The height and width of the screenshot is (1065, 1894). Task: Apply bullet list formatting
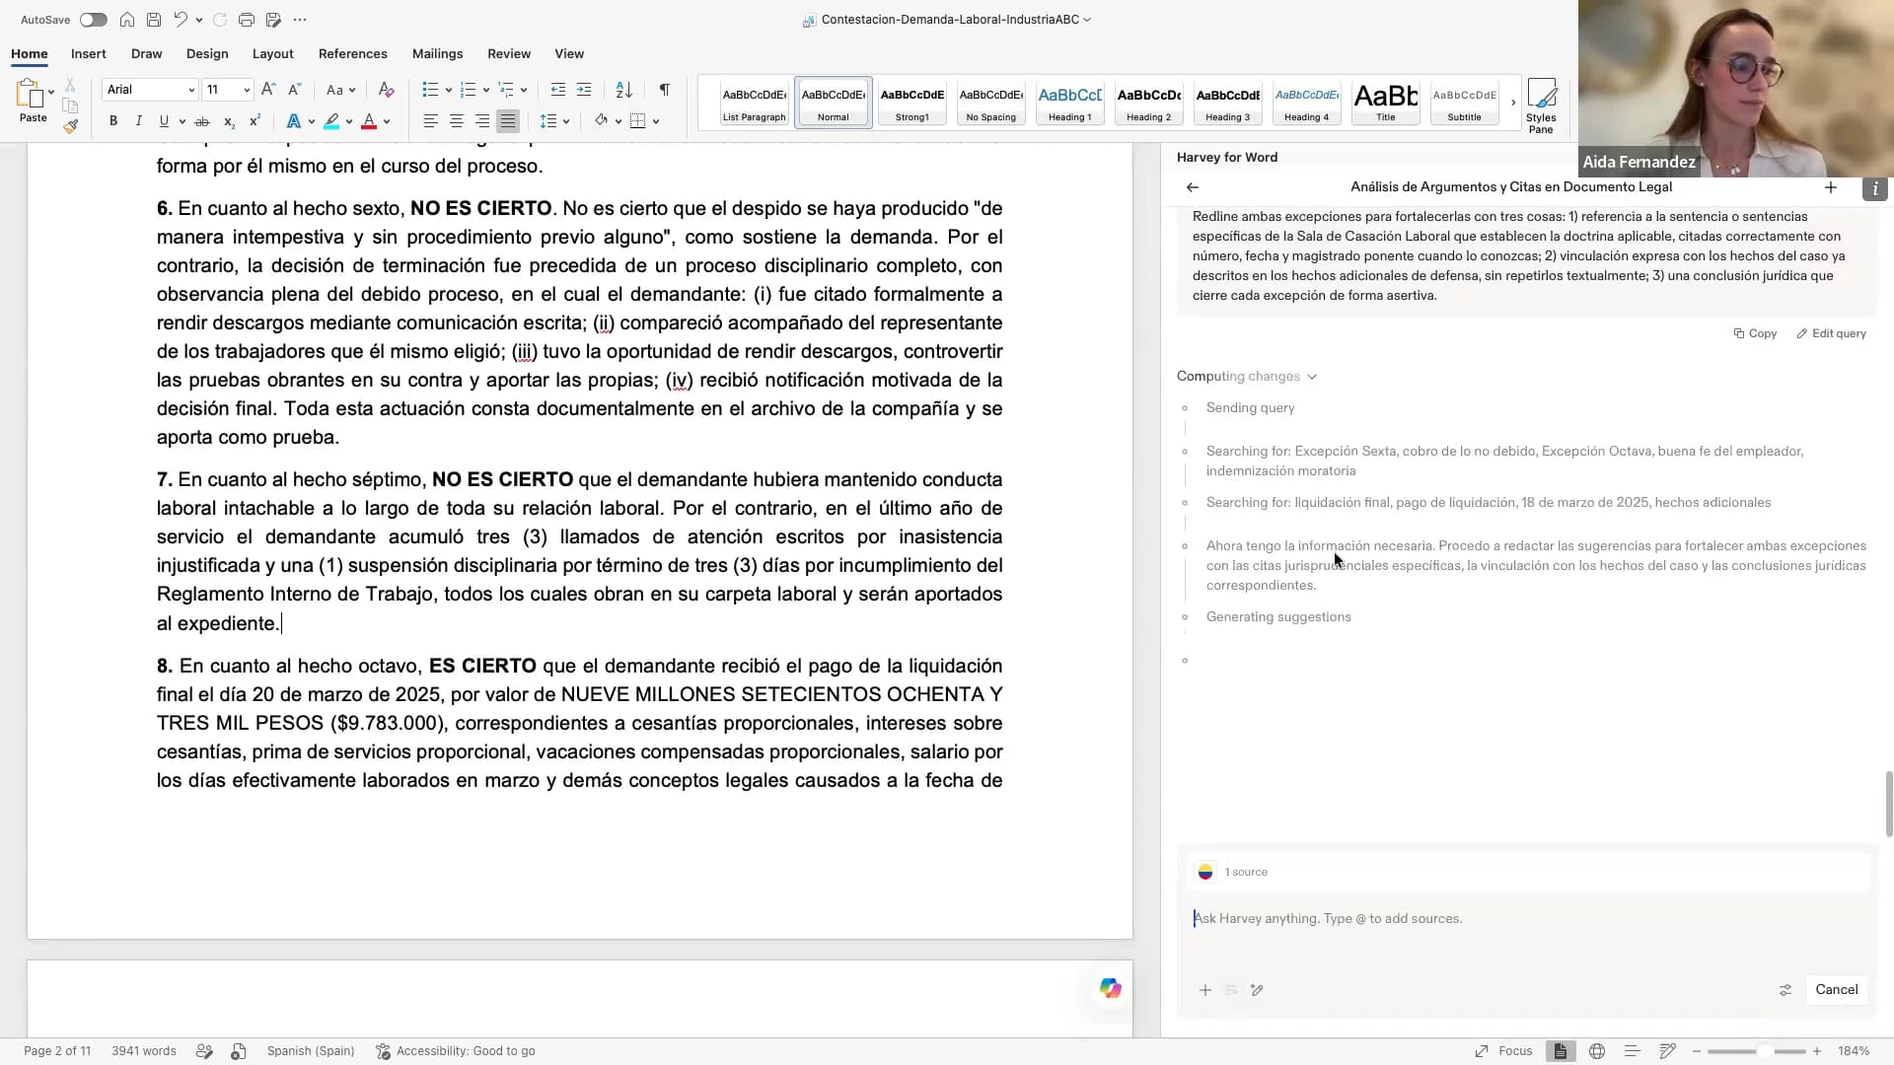pyautogui.click(x=430, y=90)
